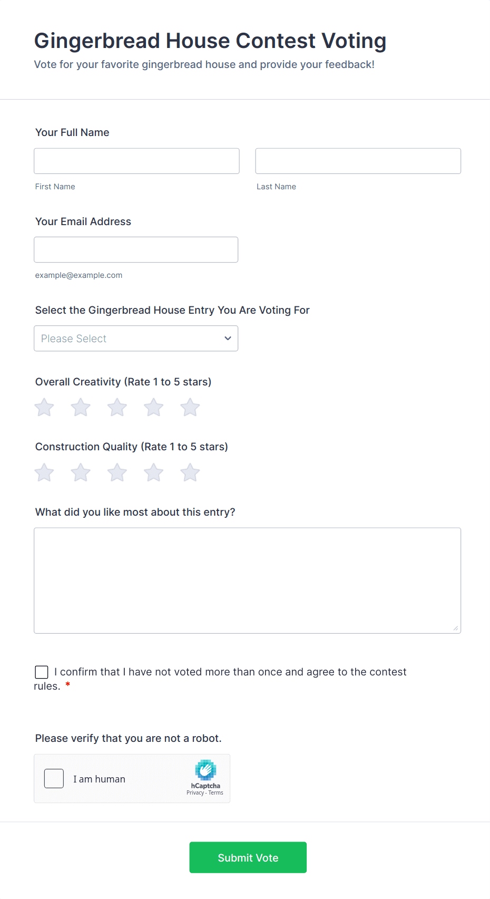The image size is (490, 899).
Task: Rate Construction Quality four stars
Action: coord(153,473)
